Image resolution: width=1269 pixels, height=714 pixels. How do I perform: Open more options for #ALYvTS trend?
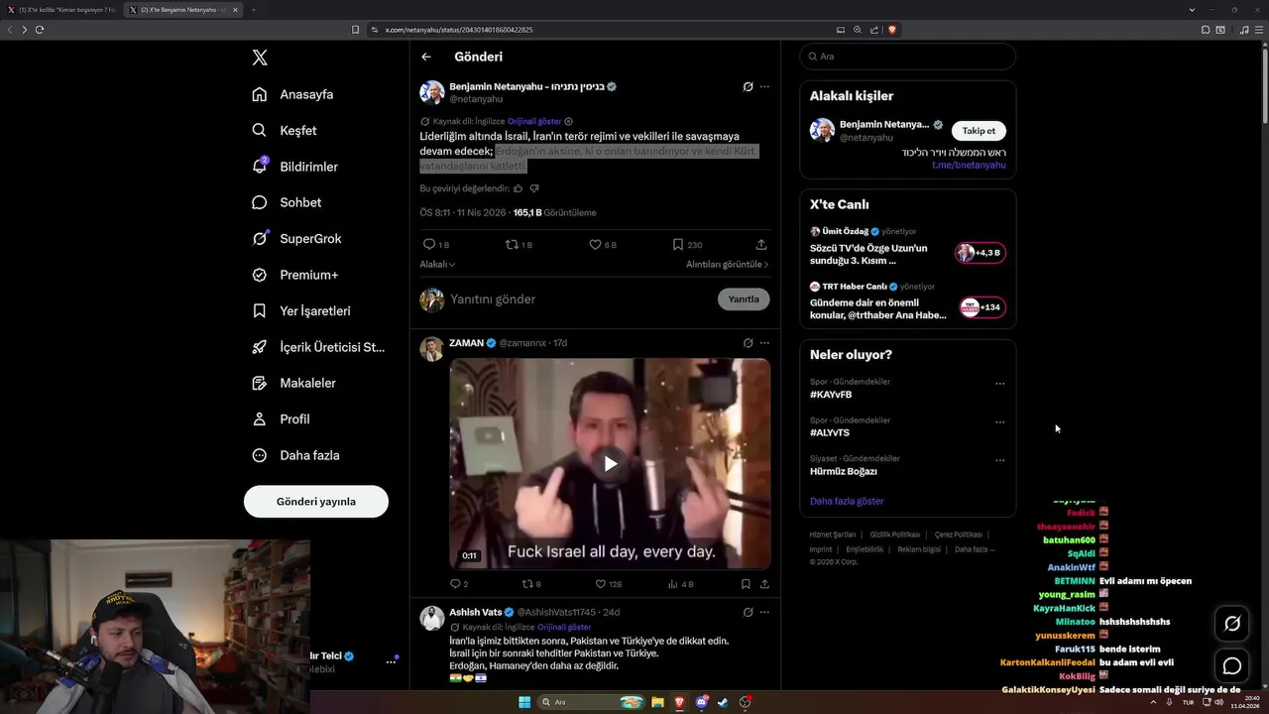tap(999, 422)
